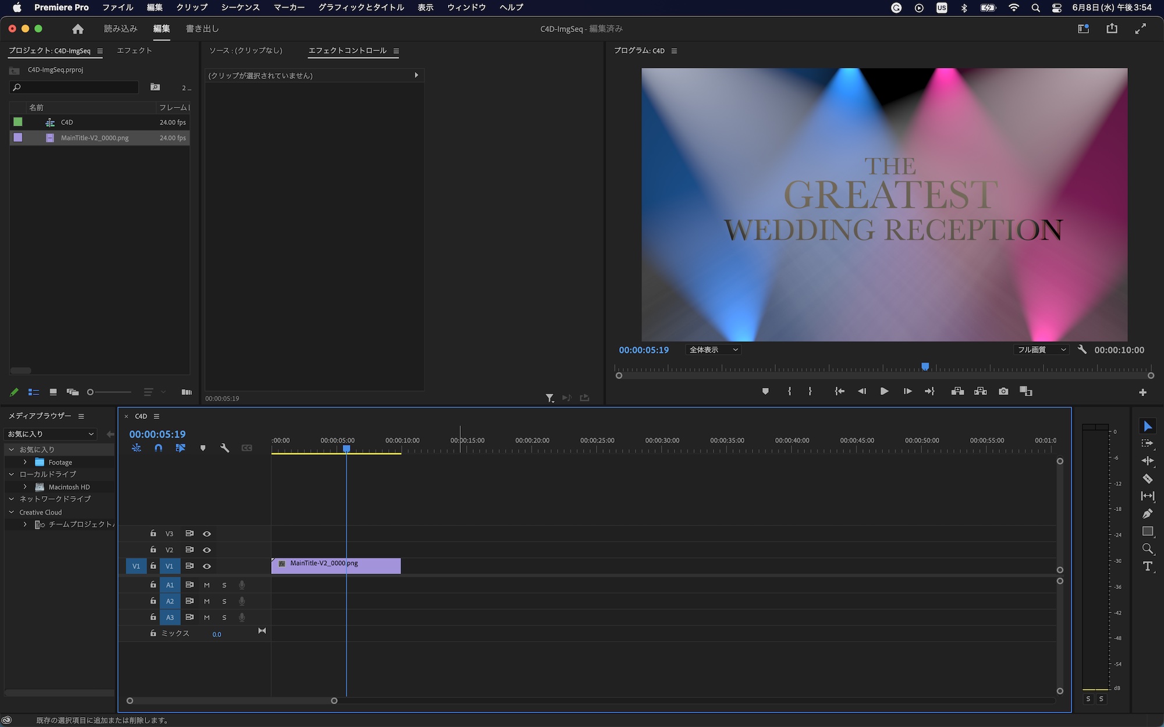Select the Razor tool
Viewport: 1164px width, 727px height.
pyautogui.click(x=1147, y=479)
